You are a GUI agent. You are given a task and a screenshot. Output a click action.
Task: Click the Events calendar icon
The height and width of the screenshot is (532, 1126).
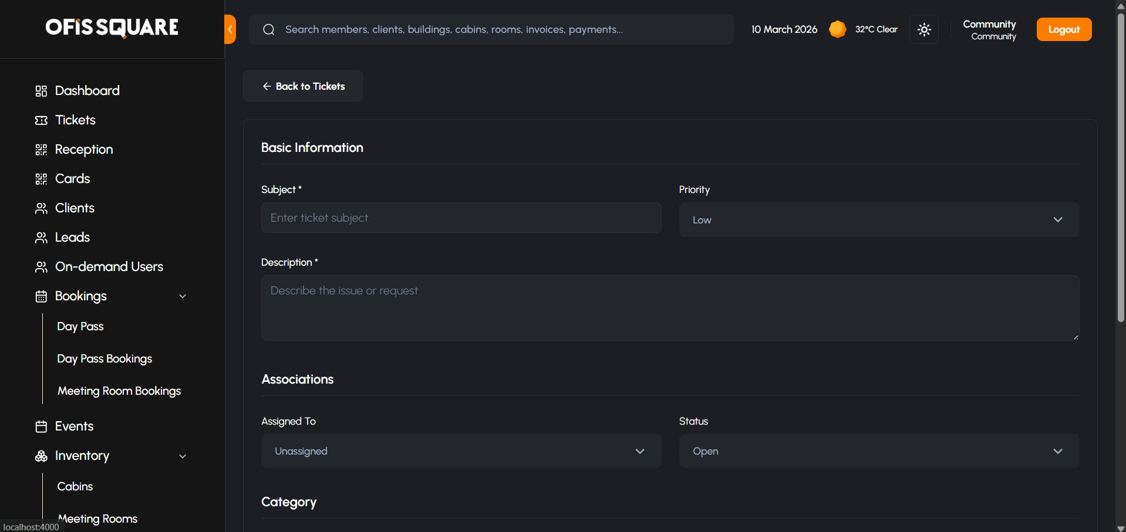[41, 426]
